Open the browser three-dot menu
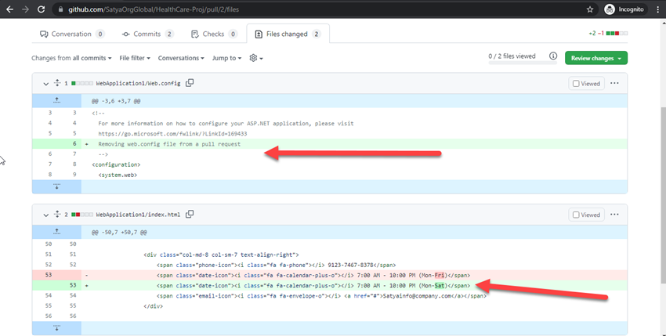 657,9
